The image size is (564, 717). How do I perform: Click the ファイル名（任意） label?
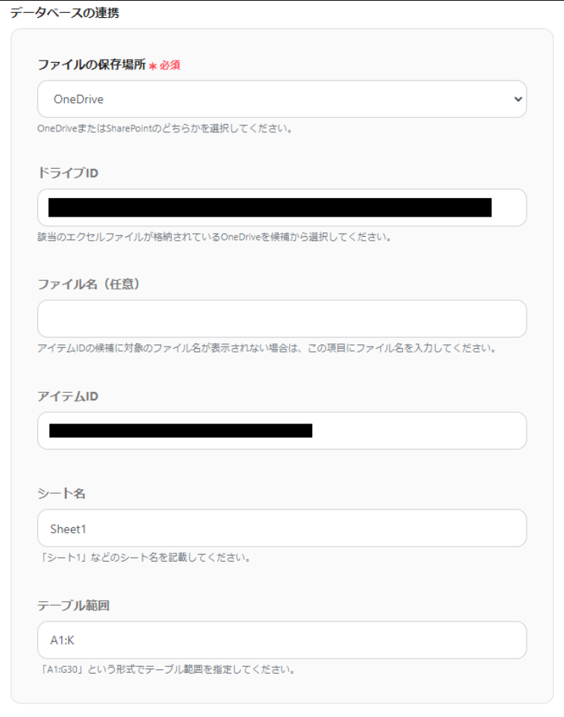tap(89, 284)
